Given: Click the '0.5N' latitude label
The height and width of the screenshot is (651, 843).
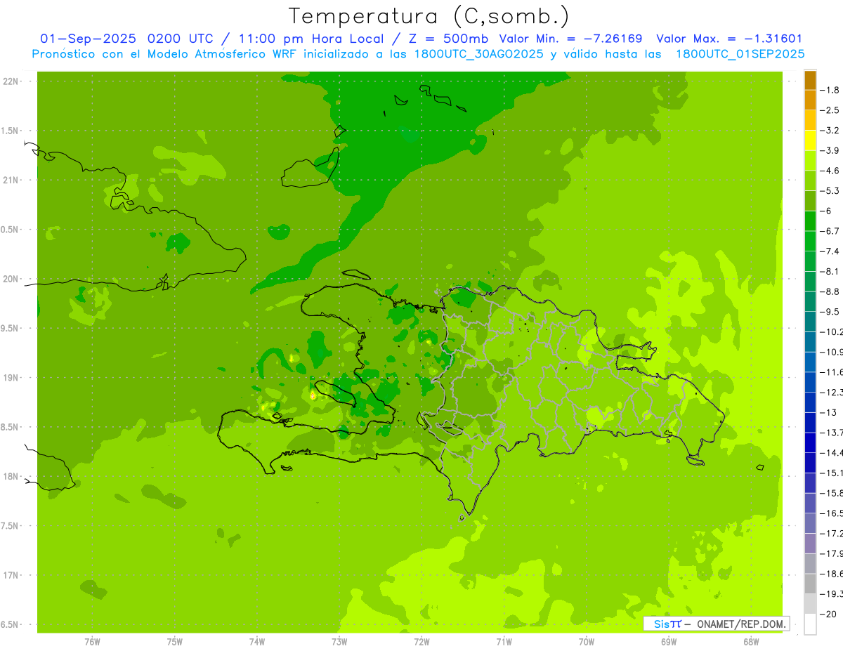Looking at the screenshot, I should pos(8,230).
